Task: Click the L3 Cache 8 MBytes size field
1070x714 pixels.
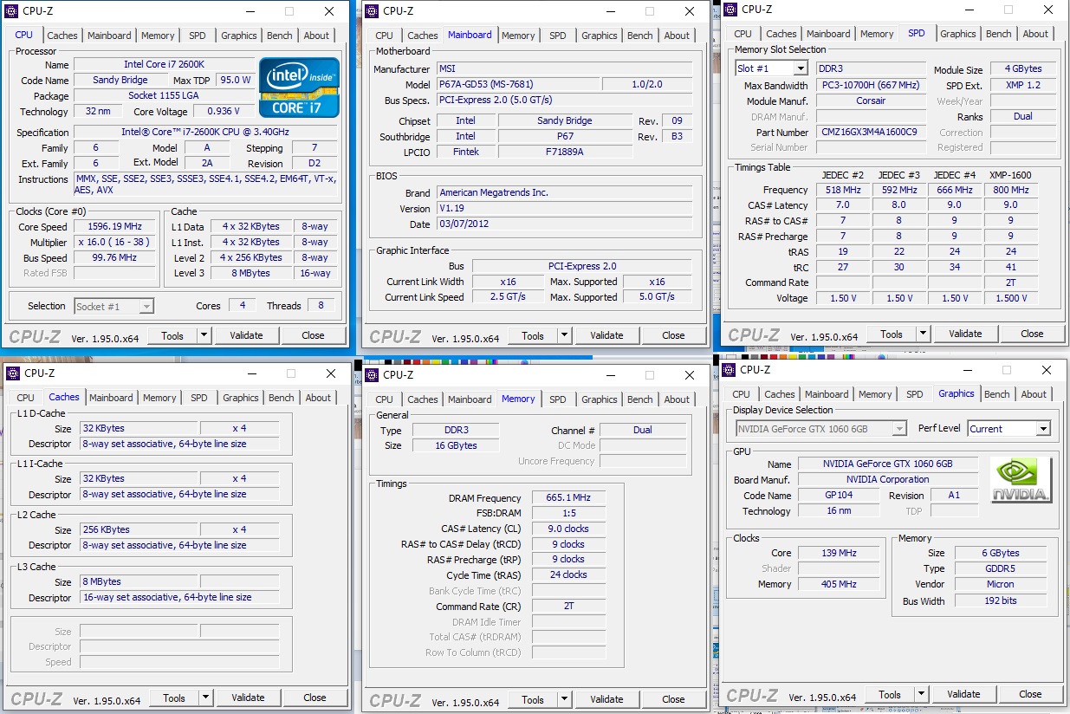Action: point(139,581)
